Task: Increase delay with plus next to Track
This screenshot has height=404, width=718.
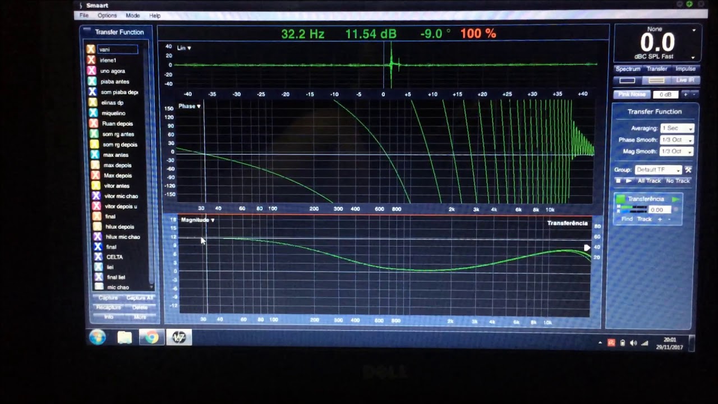Action: [x=660, y=219]
